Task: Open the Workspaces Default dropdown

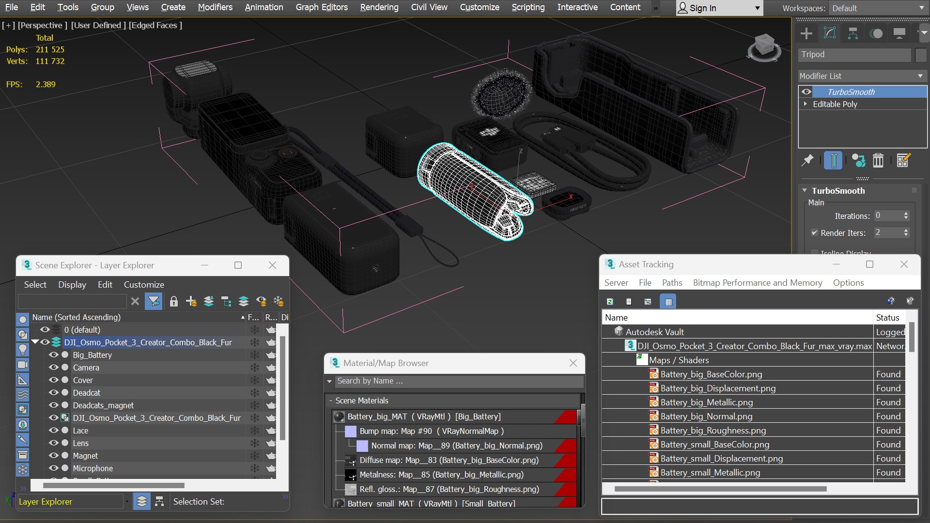Action: pyautogui.click(x=878, y=8)
